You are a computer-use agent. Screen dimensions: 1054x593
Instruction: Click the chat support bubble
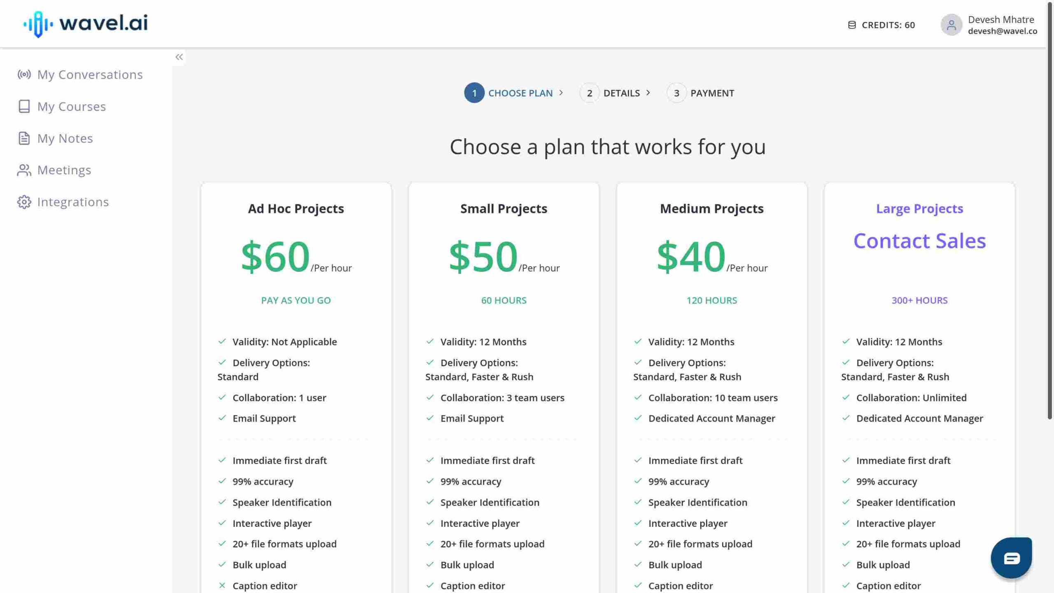pos(1011,556)
